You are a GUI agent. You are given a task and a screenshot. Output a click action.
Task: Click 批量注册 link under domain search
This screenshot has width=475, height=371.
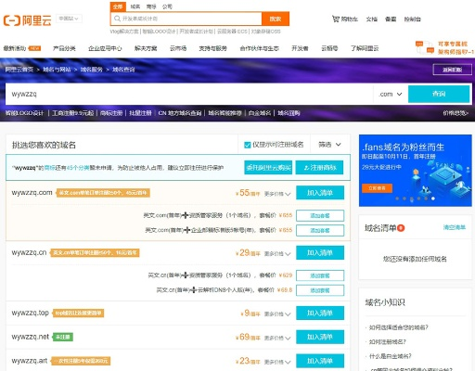(x=140, y=113)
